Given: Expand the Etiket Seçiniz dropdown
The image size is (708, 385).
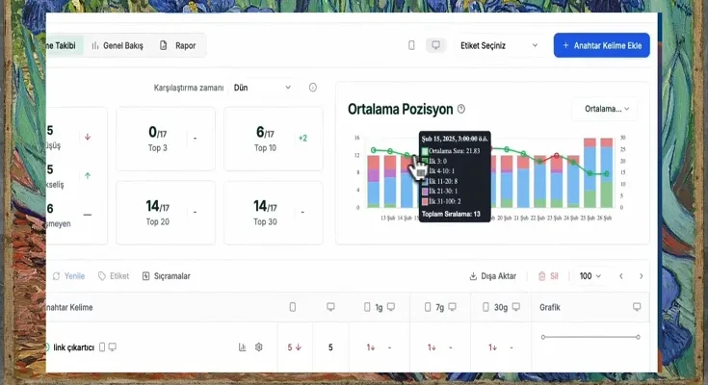Looking at the screenshot, I should coord(499,45).
